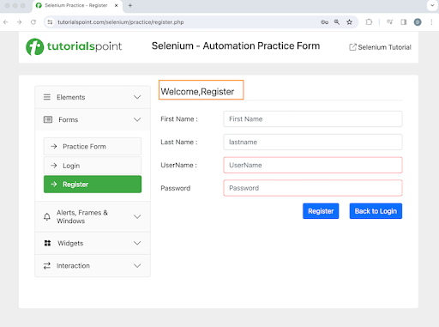The height and width of the screenshot is (327, 439).
Task: Select the green Register sidebar item
Action: [93, 185]
